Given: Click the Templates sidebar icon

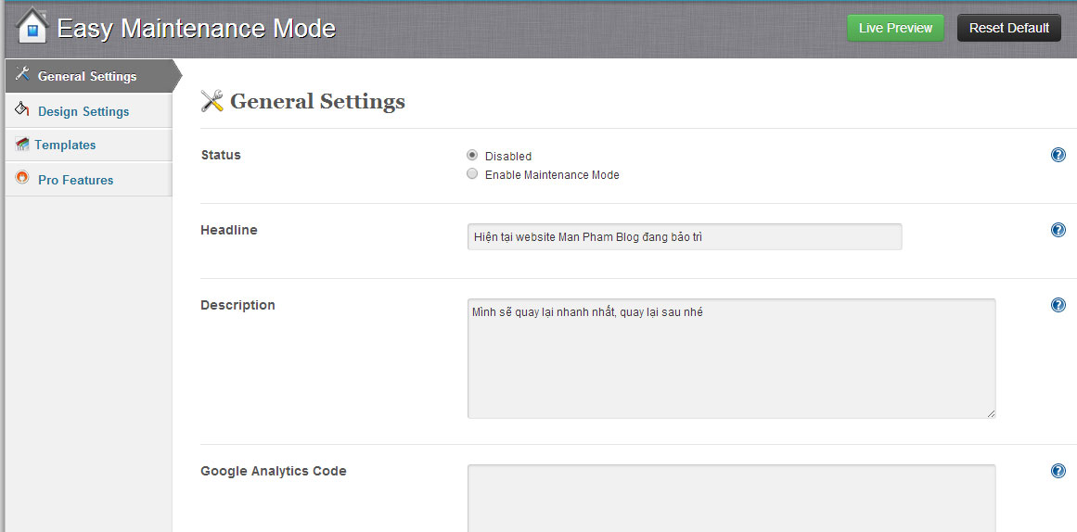Looking at the screenshot, I should (x=22, y=145).
